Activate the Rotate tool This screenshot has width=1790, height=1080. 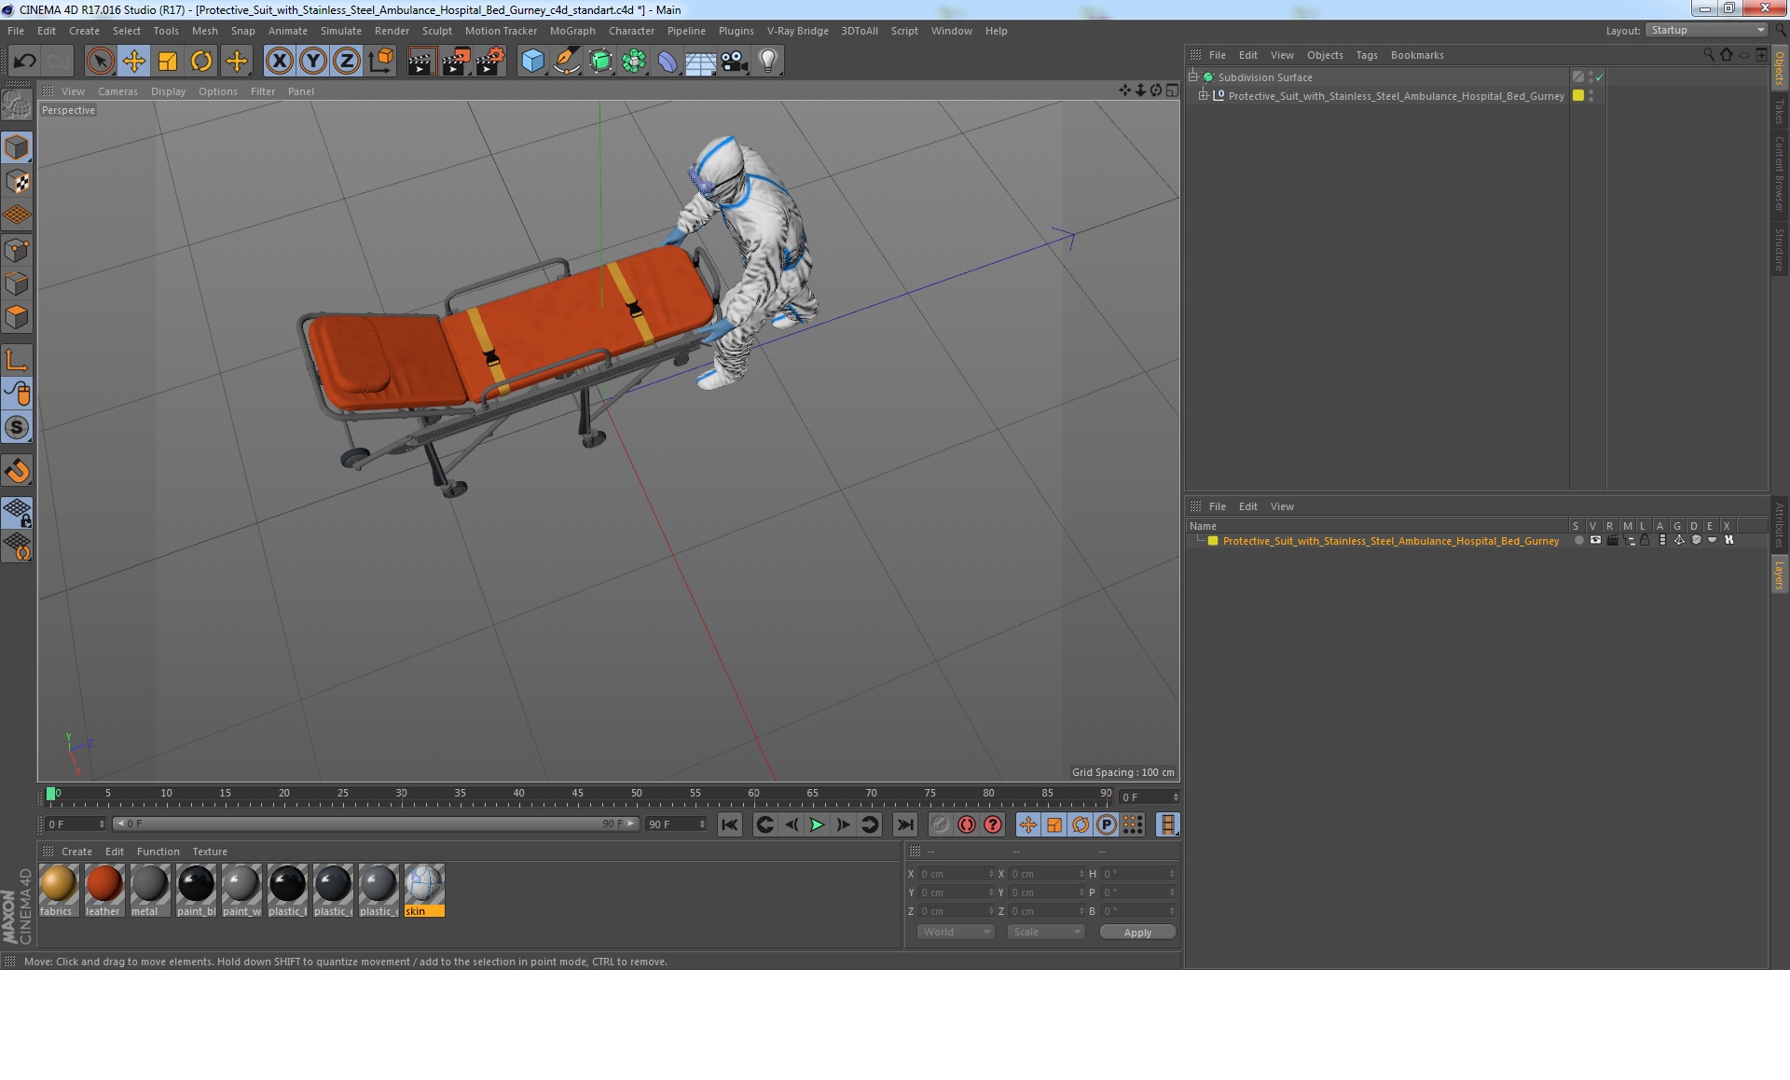[x=201, y=62]
